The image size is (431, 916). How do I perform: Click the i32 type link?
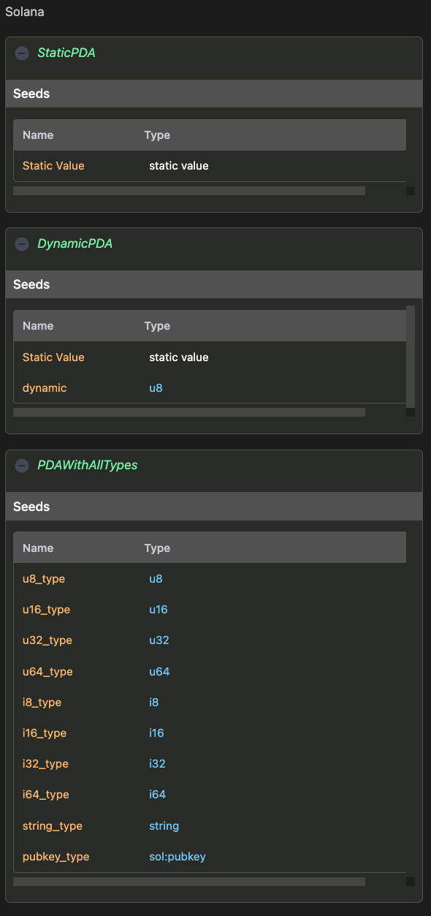[x=156, y=763]
